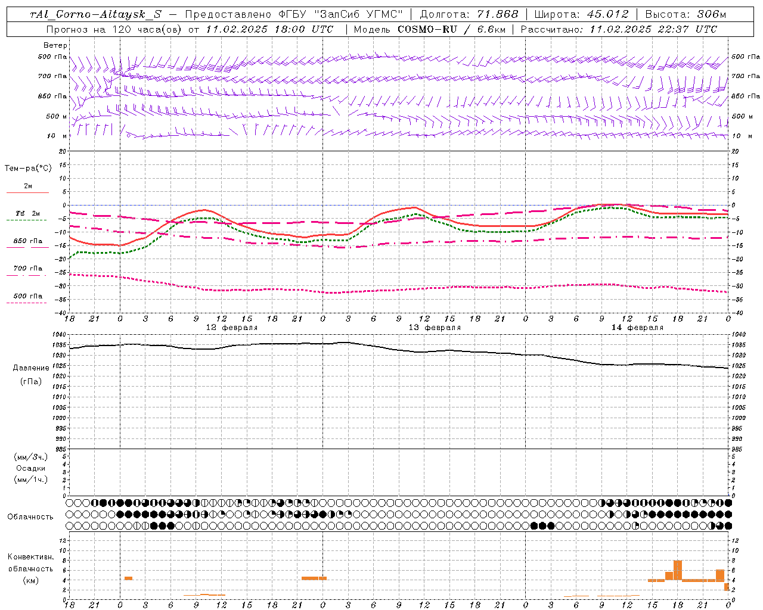Click the -40 temperature tick on left axis
The width and height of the screenshot is (763, 610).
point(61,313)
